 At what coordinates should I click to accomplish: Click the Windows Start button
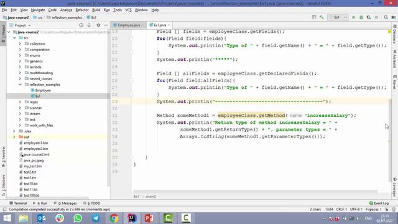click(7, 218)
